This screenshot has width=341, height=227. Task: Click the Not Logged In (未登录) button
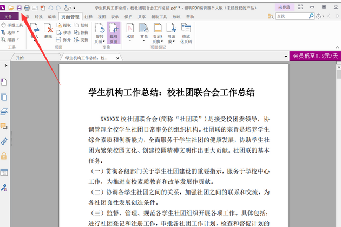click(284, 8)
